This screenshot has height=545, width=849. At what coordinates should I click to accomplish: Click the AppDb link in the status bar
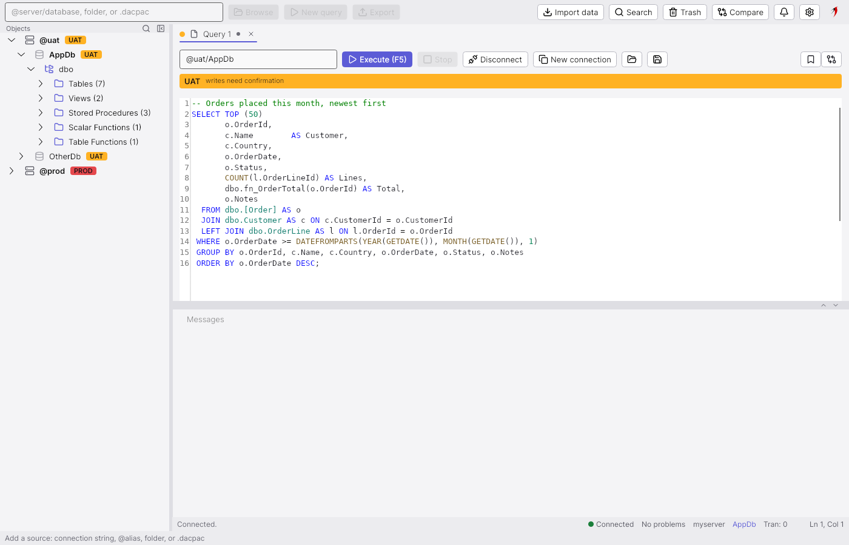point(744,524)
